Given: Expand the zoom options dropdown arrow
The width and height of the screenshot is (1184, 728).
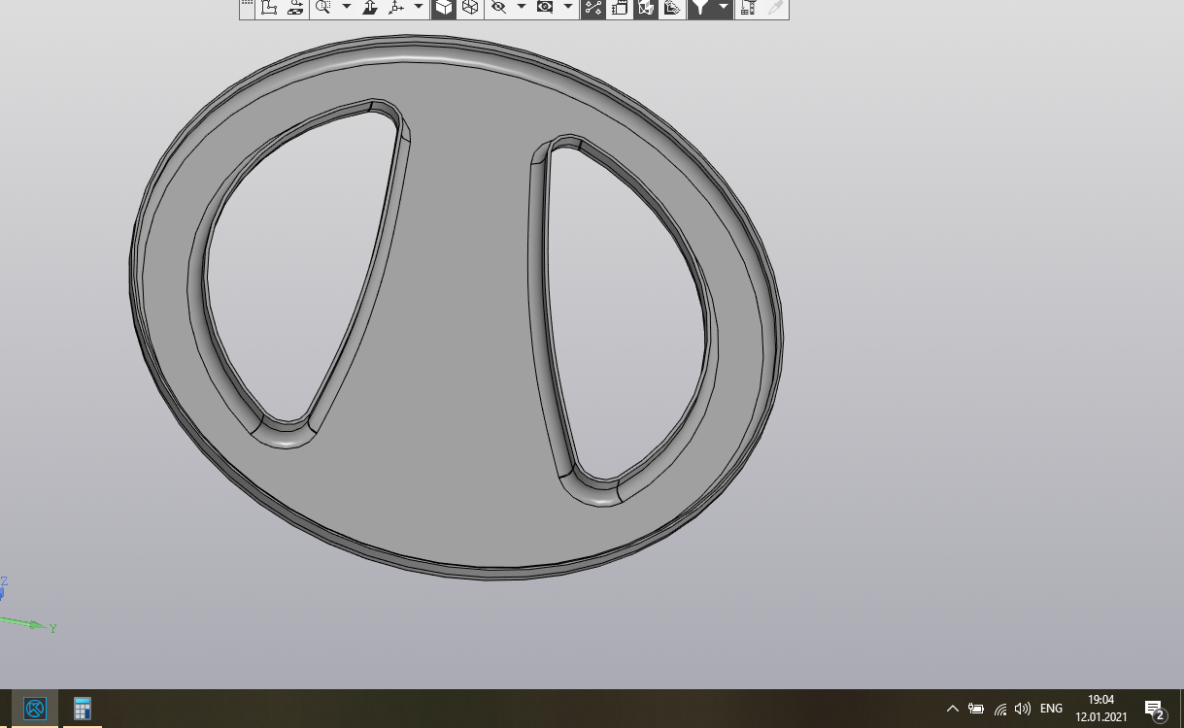Looking at the screenshot, I should pyautogui.click(x=347, y=8).
